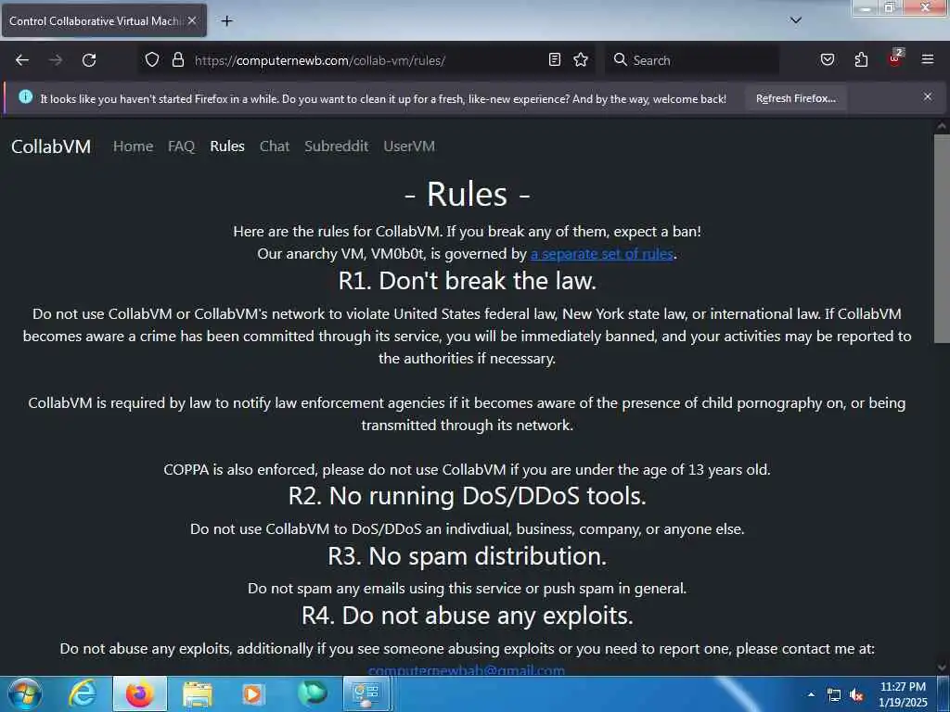Screen dimensions: 950x712
Task: Reload the page with the refresh icon
Action: point(89,60)
